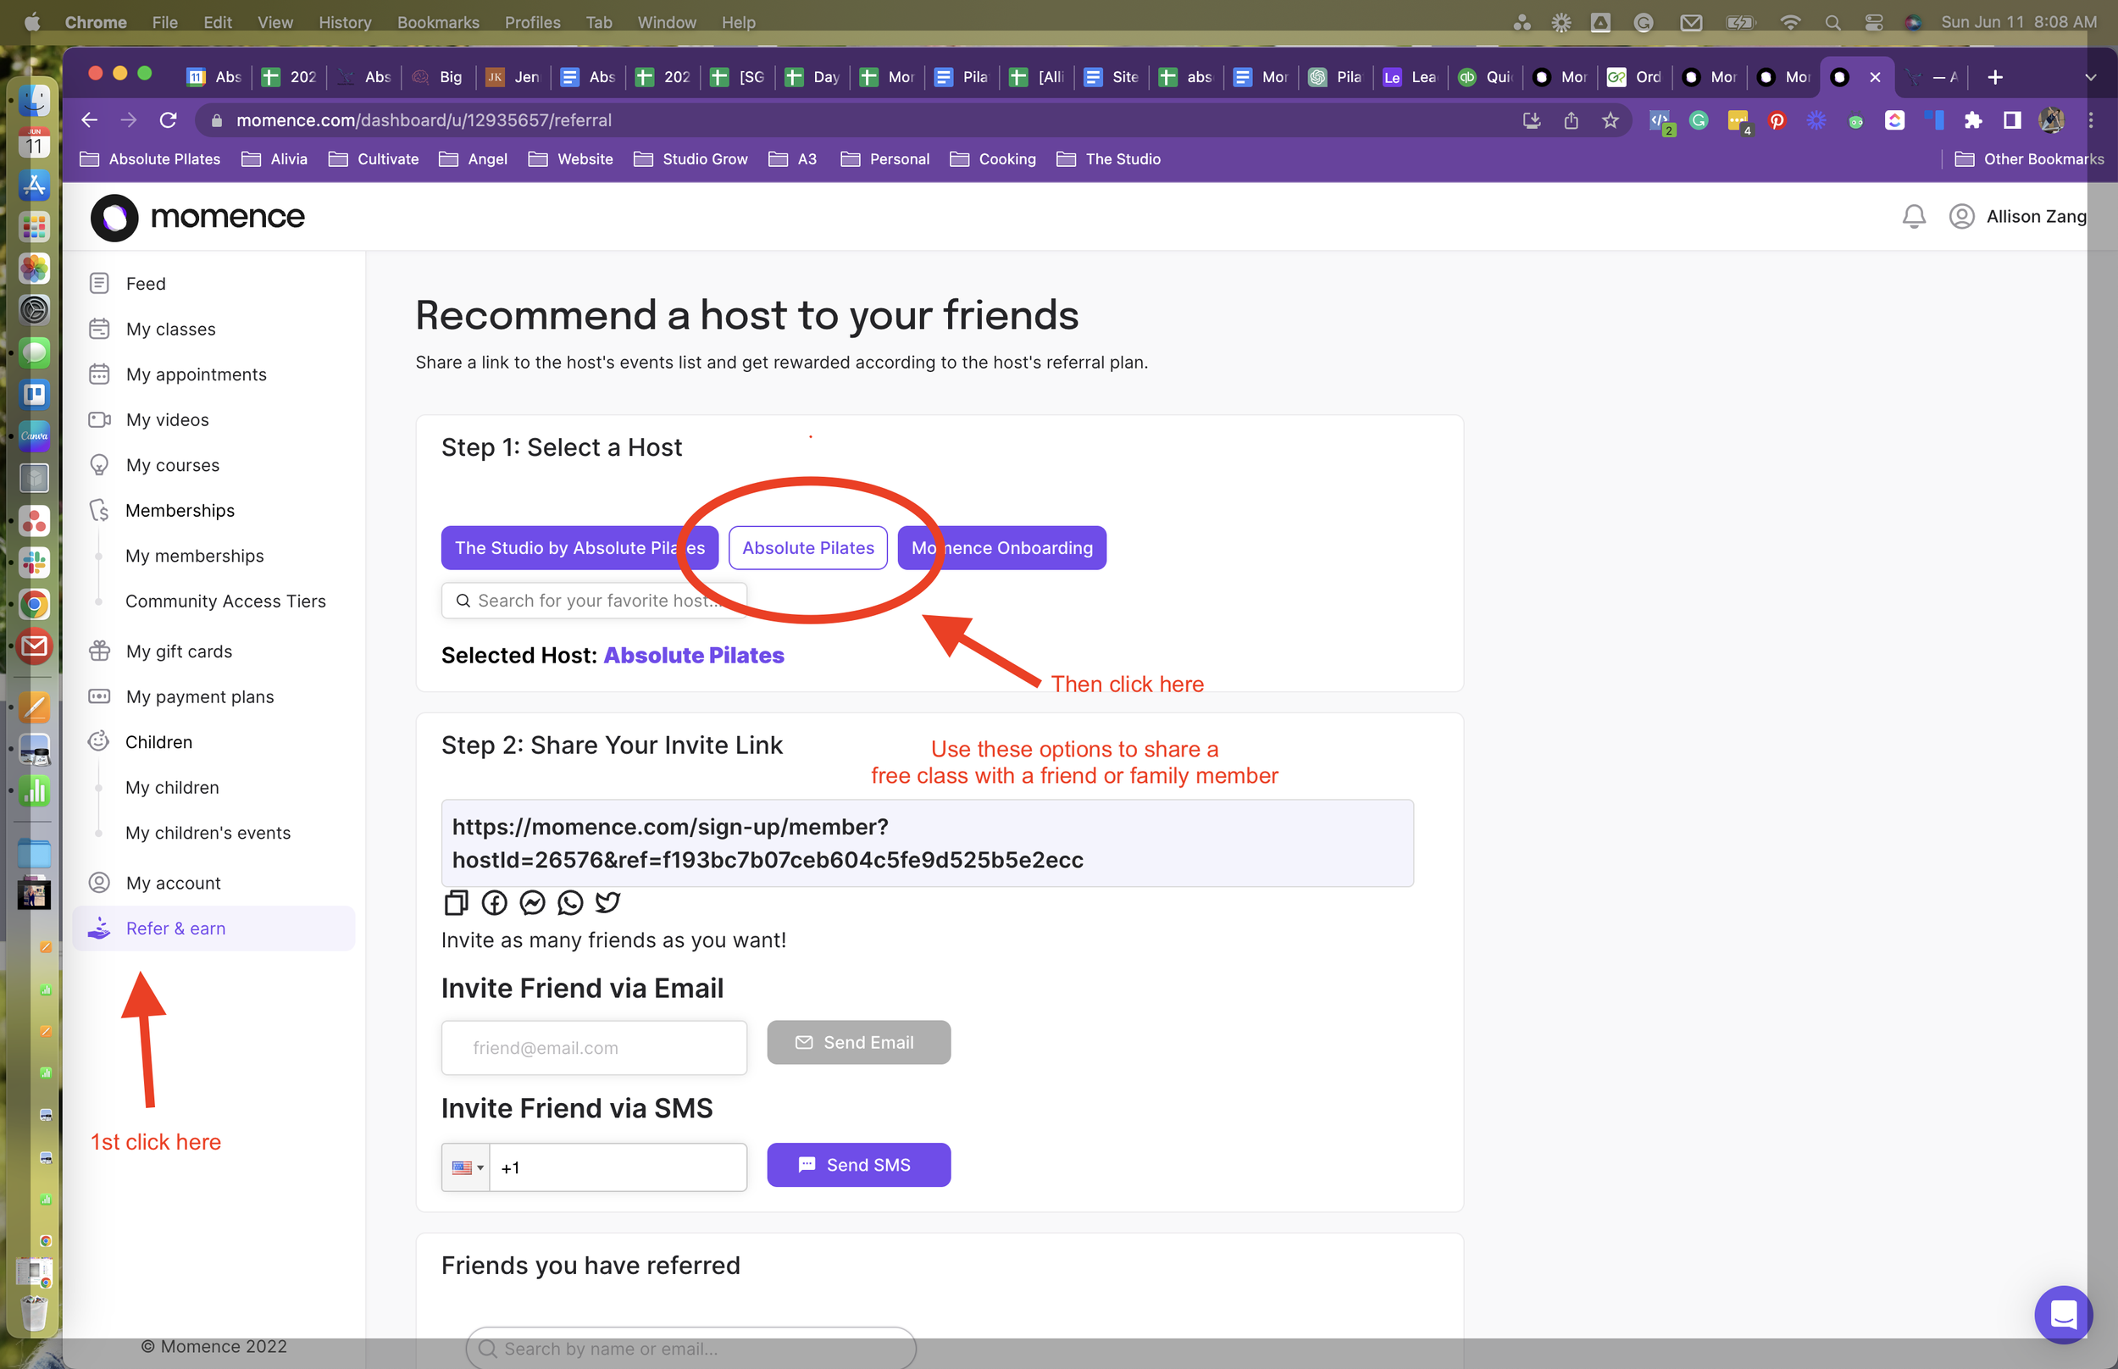
Task: Click the Momence logo
Action: (197, 217)
